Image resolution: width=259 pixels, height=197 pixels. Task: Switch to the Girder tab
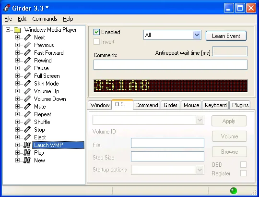point(170,105)
